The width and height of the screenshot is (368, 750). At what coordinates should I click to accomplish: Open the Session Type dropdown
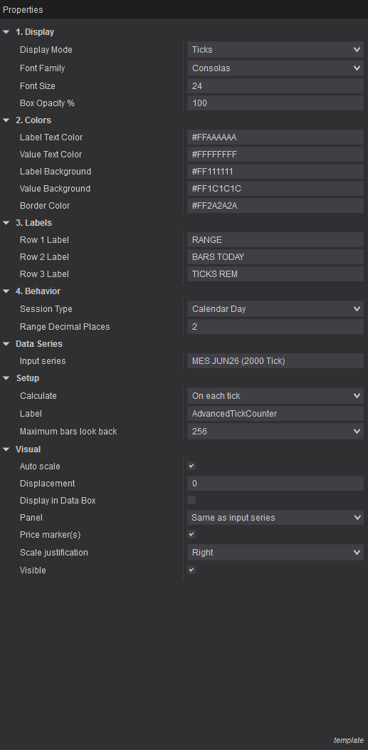tap(275, 309)
